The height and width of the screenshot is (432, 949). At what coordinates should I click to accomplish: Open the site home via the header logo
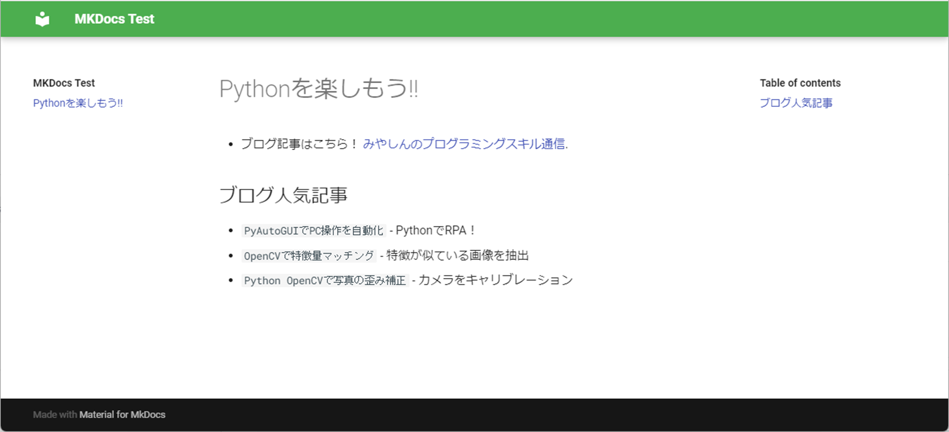coord(41,19)
